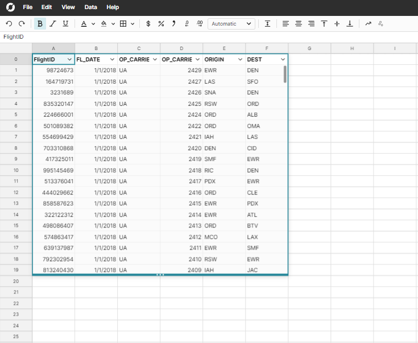Open the File menu
The height and width of the screenshot is (343, 418).
pyautogui.click(x=27, y=7)
